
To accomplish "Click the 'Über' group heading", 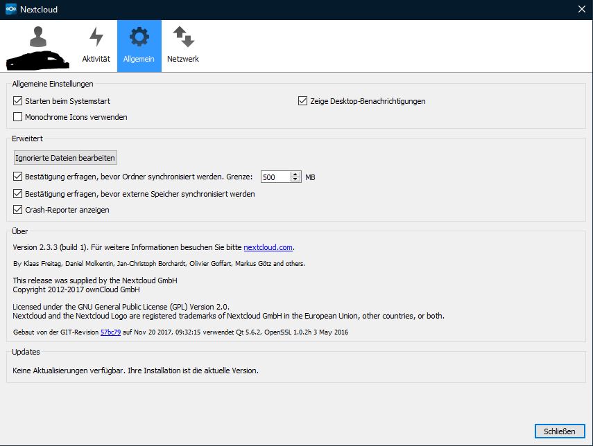I will (x=19, y=231).
